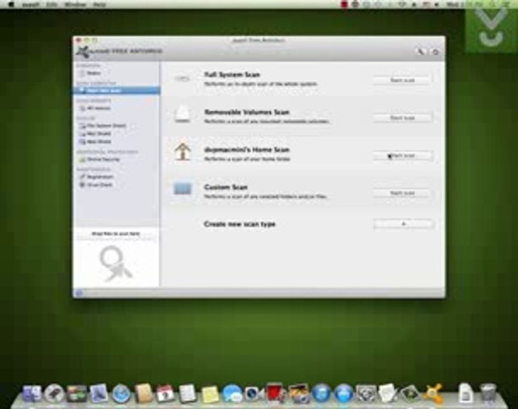Open iTunes from the Dock
Screen dimensions: 518x409
click(x=321, y=394)
